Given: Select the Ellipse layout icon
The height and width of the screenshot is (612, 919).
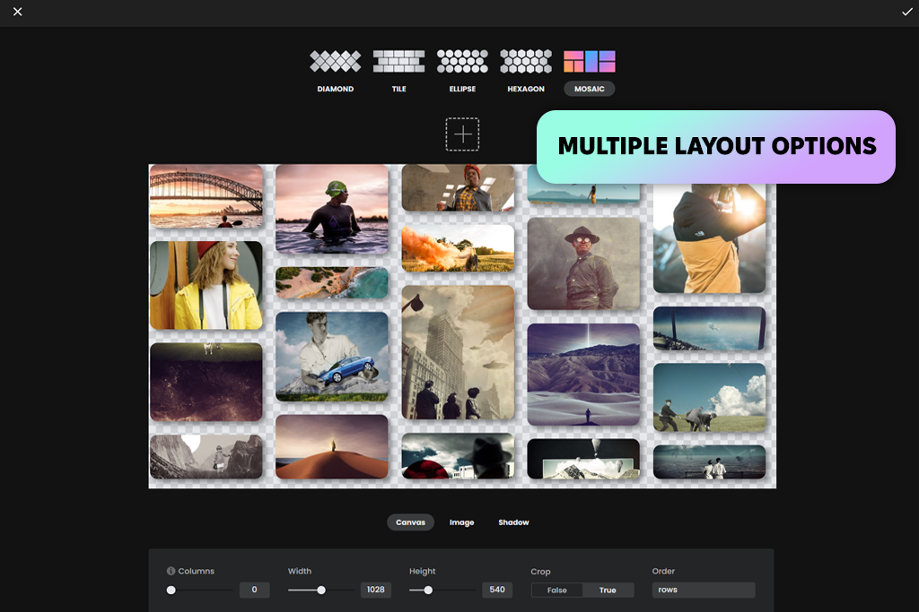Looking at the screenshot, I should [x=462, y=61].
